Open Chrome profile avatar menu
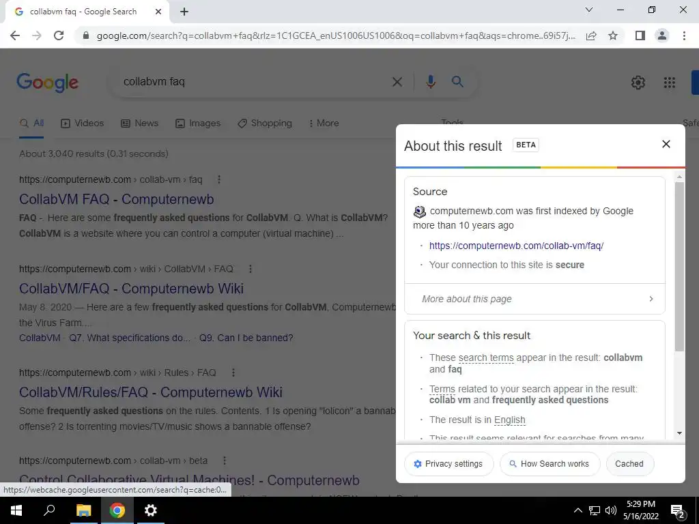 (x=662, y=35)
